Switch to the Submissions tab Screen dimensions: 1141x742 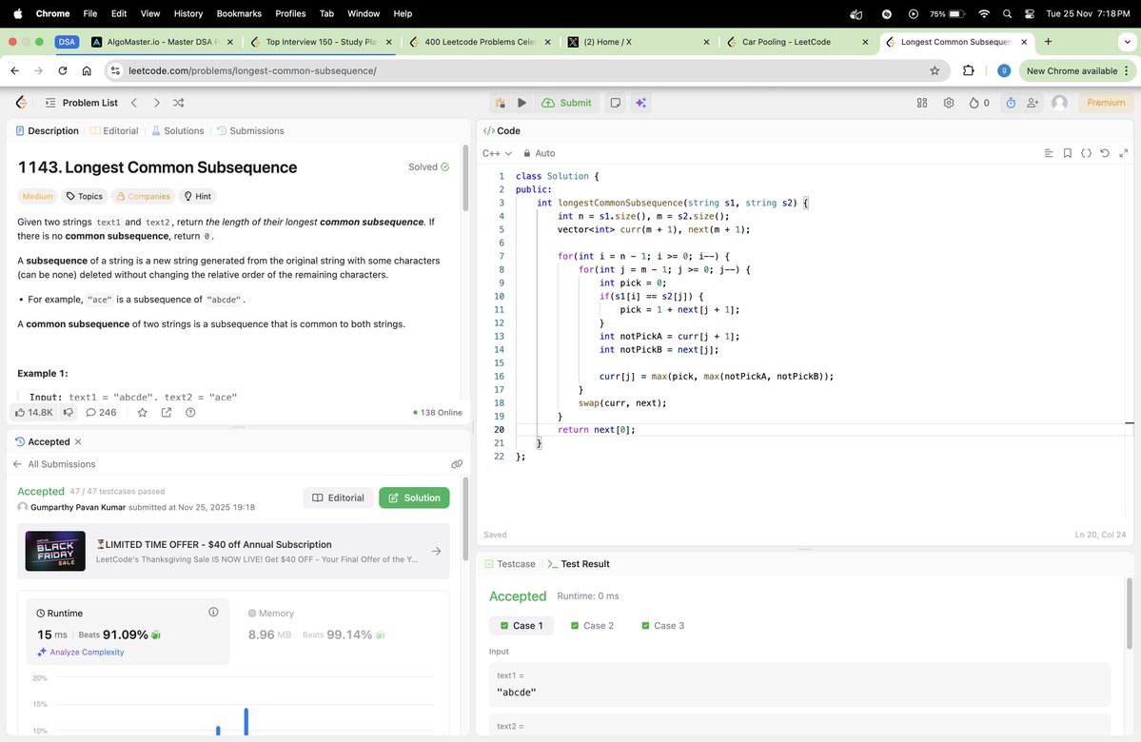(250, 131)
